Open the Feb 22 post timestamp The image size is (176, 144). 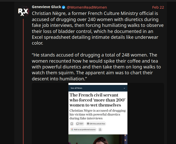pyautogui.click(x=158, y=7)
